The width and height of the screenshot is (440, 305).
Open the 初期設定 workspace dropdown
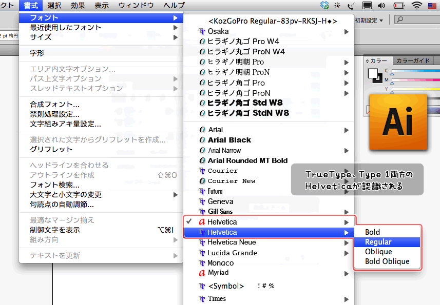coord(369,20)
